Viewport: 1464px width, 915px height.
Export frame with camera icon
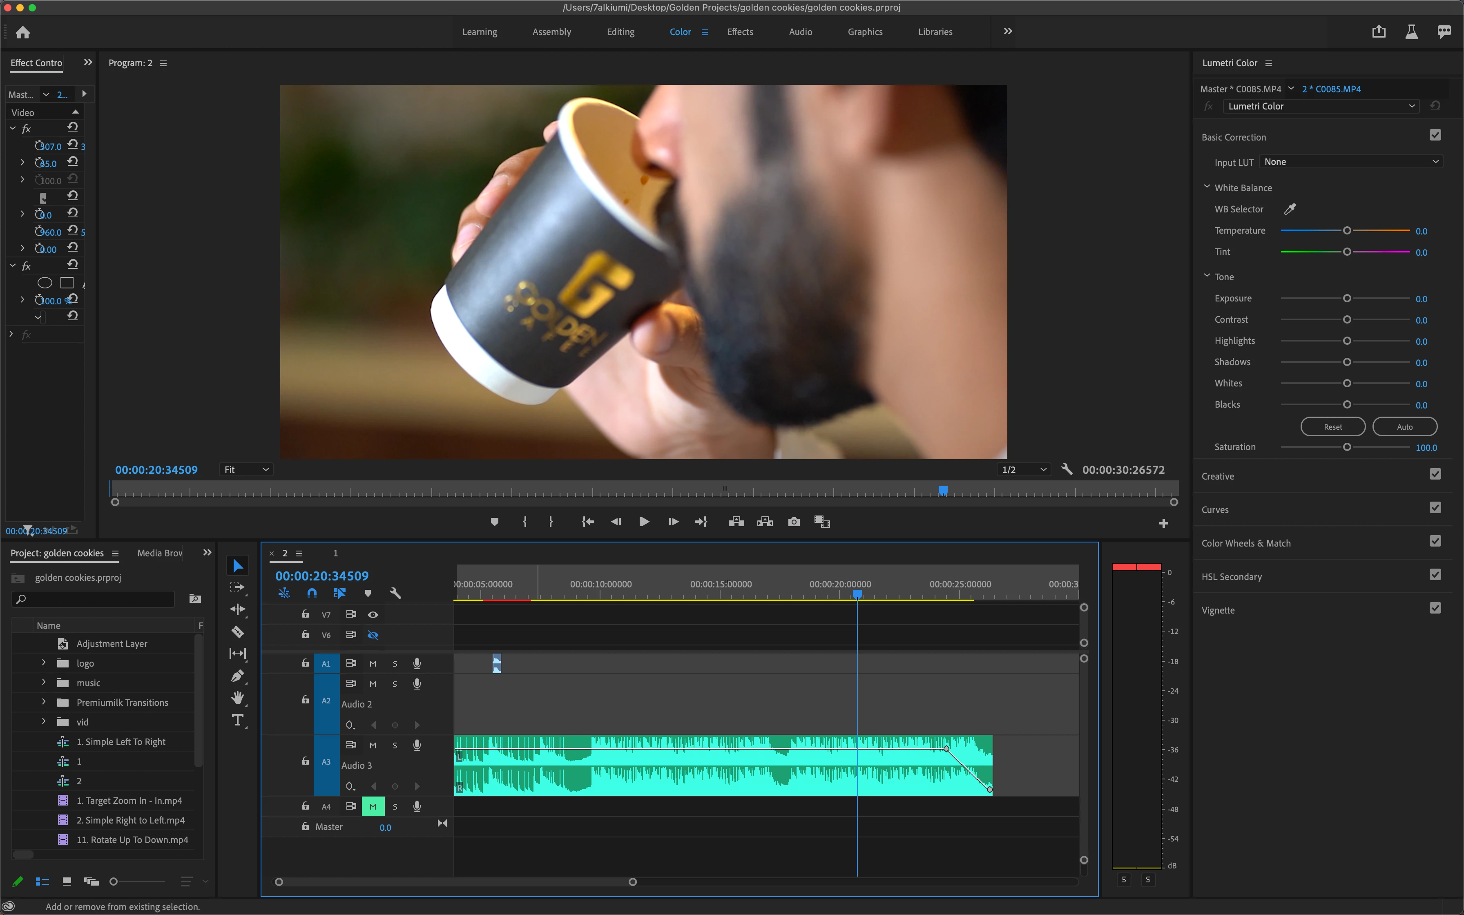(794, 522)
